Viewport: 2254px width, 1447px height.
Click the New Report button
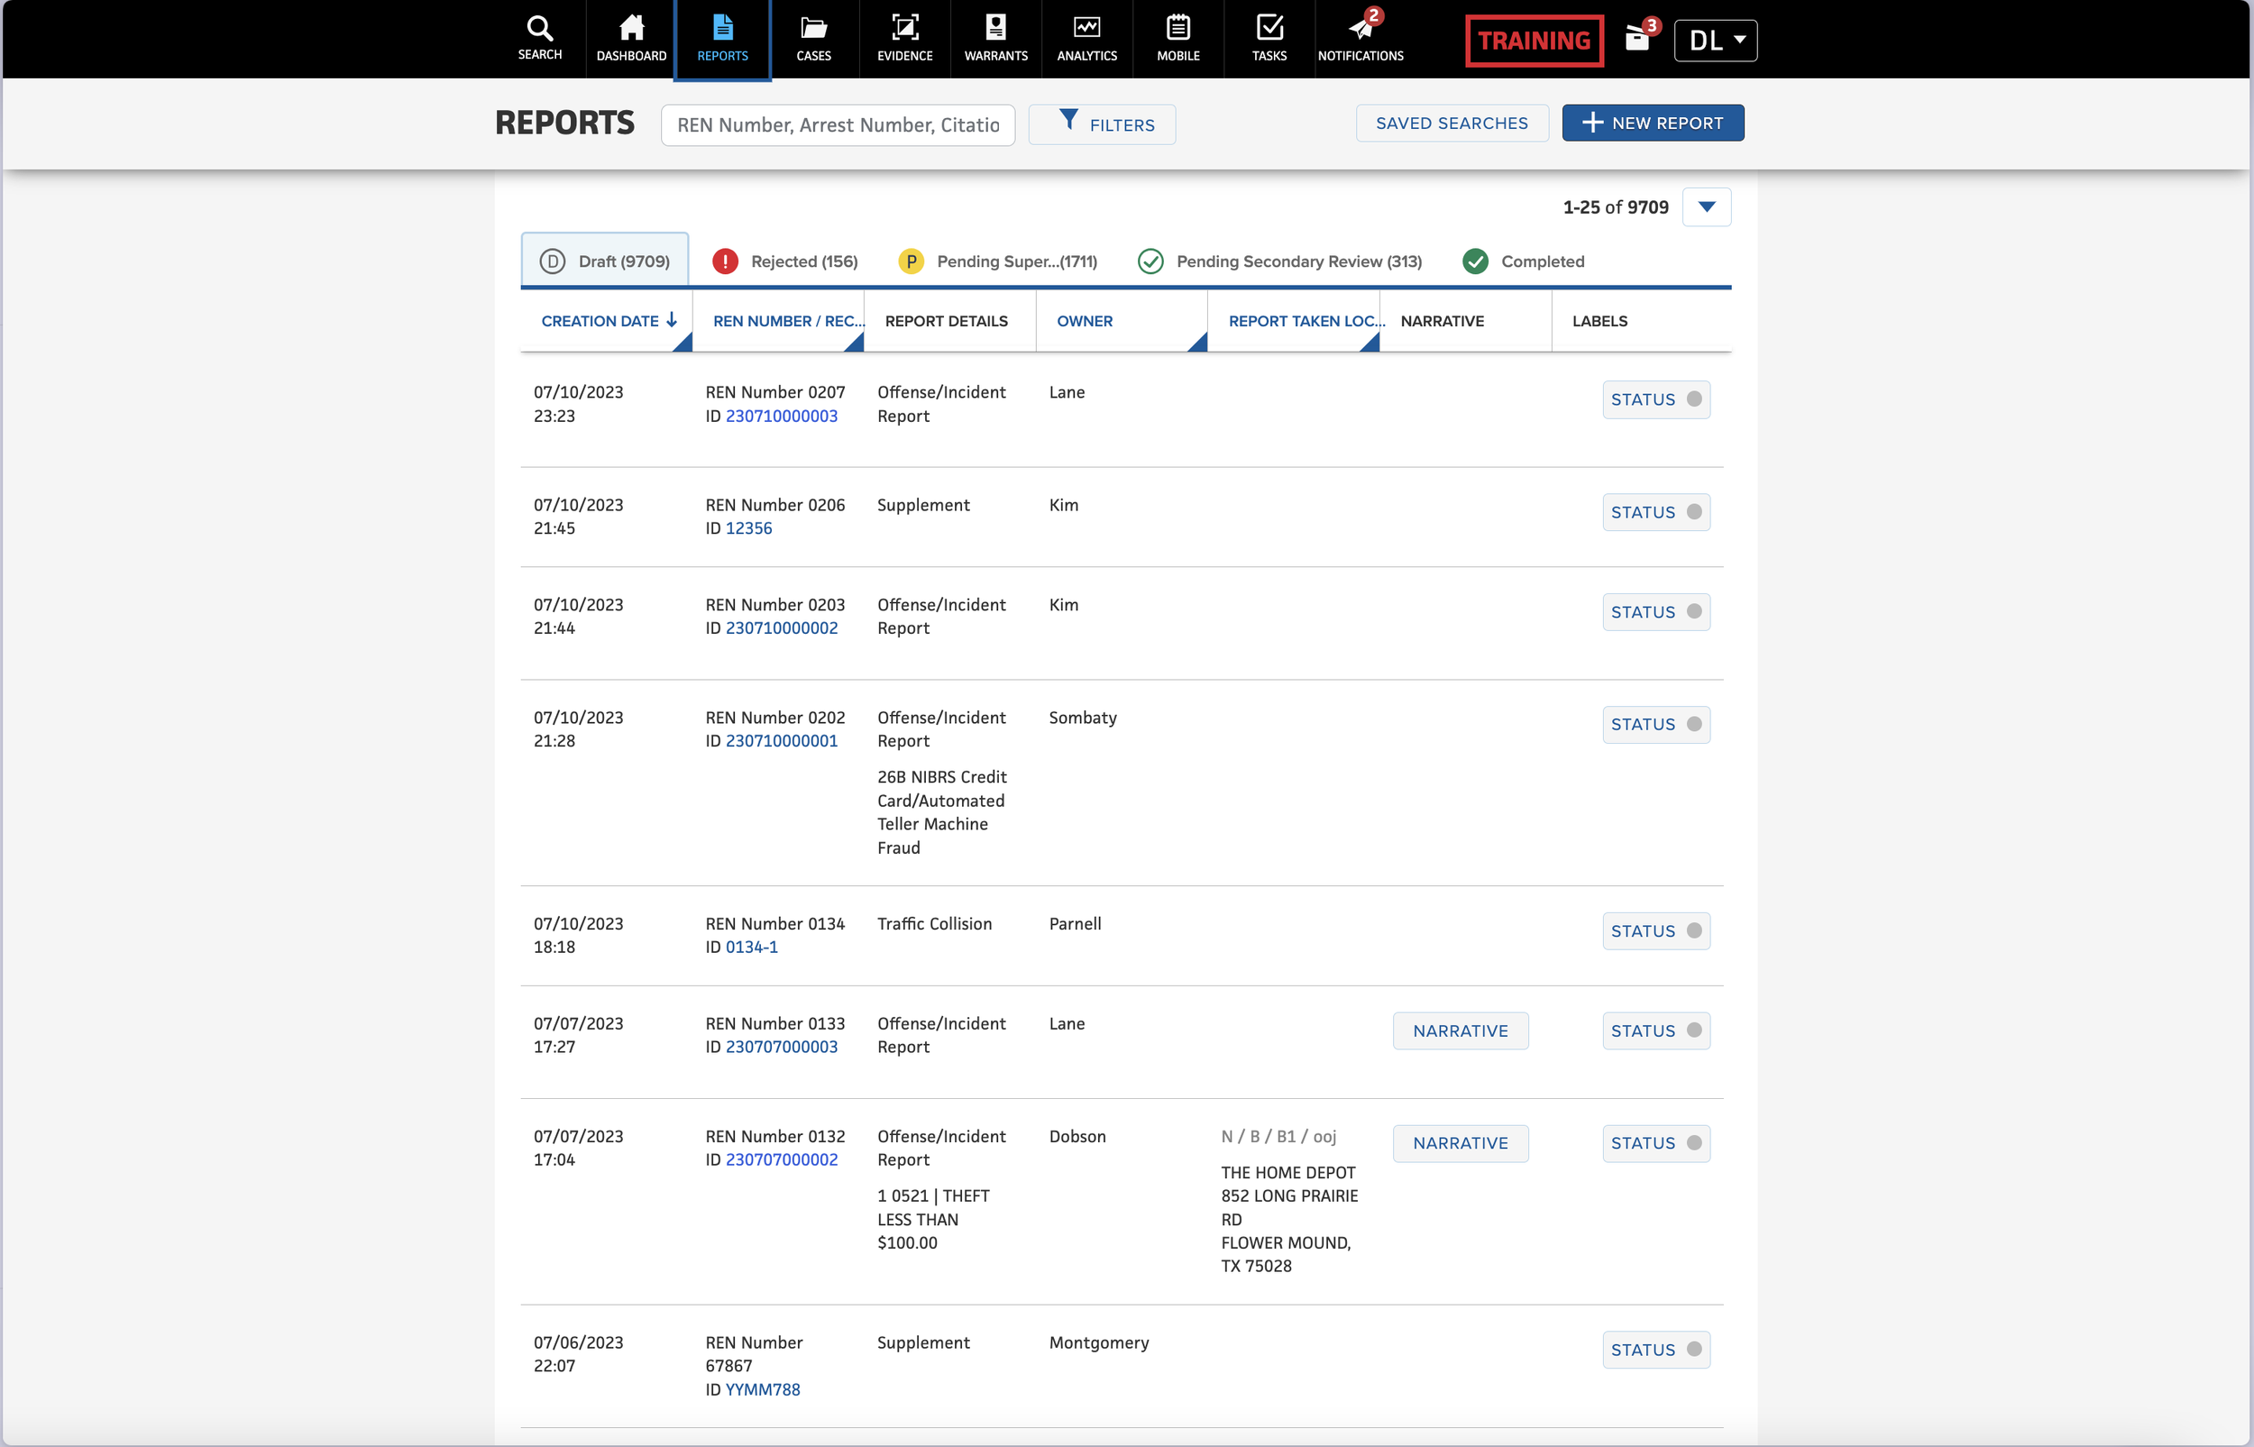point(1652,124)
